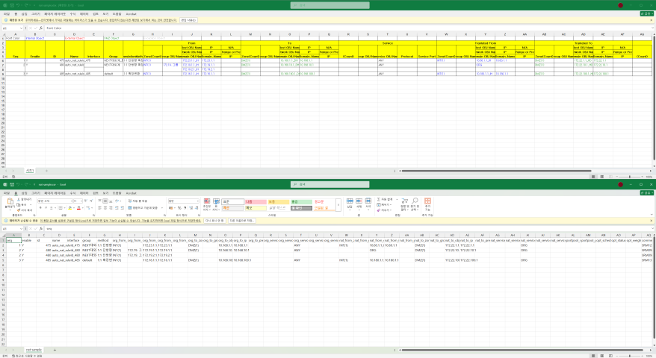This screenshot has width=656, height=358.
Task: Select the Normal view icon in the lower window status bar
Action: tap(593, 356)
